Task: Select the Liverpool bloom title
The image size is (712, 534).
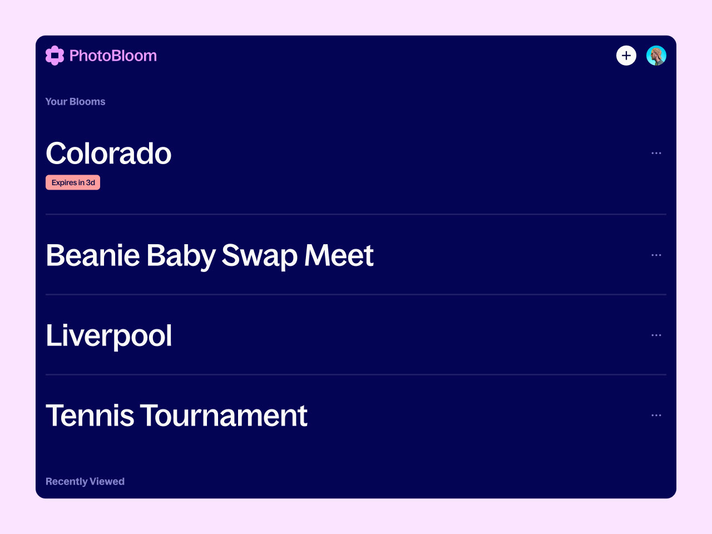Action: [109, 335]
